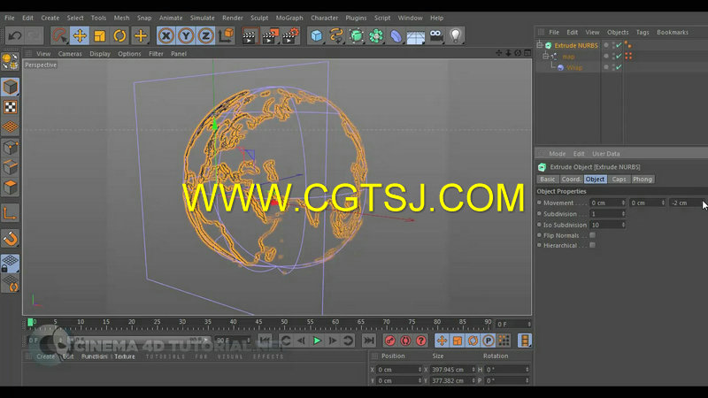Render to Picture Viewer
This screenshot has width=708, height=398.
[270, 35]
